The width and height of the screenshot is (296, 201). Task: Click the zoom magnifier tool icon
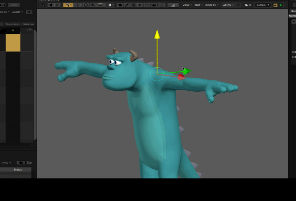(x=93, y=5)
